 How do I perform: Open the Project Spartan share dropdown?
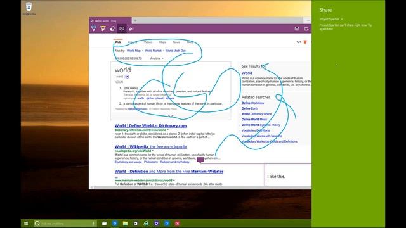pos(331,19)
